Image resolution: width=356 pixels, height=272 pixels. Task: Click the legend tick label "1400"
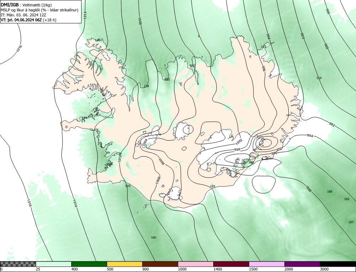(218, 269)
